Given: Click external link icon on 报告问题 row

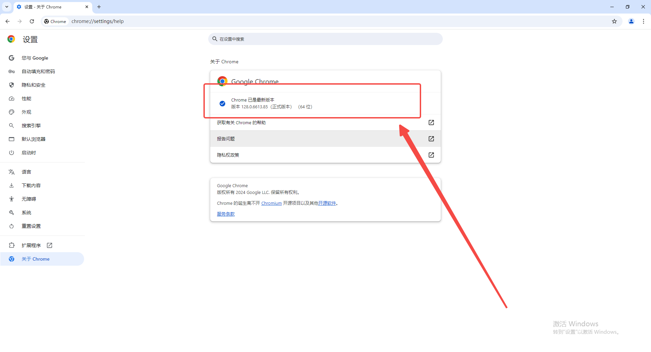Looking at the screenshot, I should coord(431,139).
